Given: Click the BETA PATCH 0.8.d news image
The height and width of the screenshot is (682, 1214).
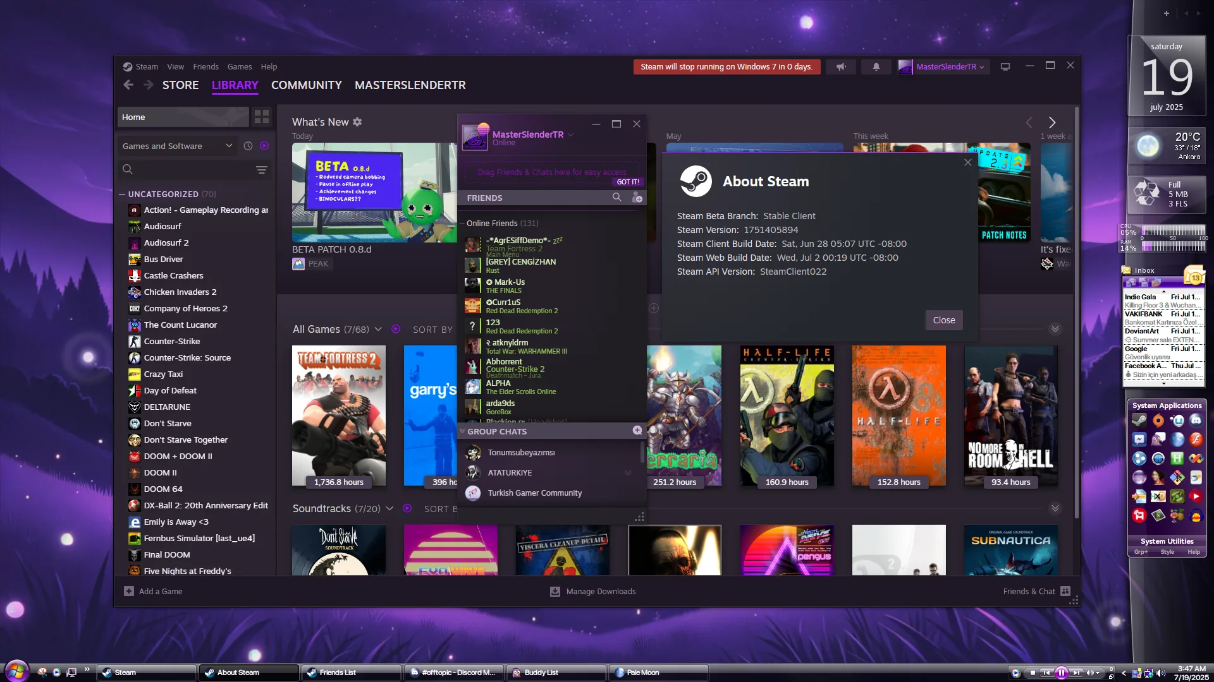Looking at the screenshot, I should click(374, 193).
